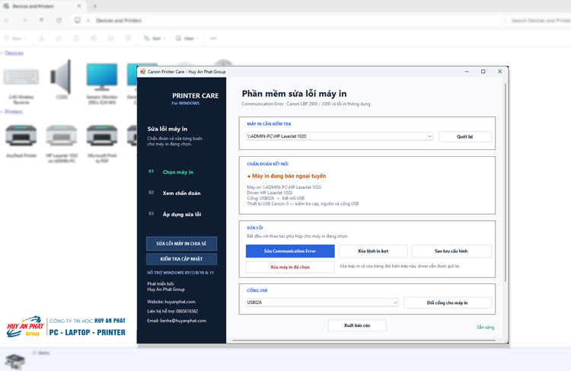
Task: Close the Devices and Printers tab
Action: pyautogui.click(x=79, y=6)
